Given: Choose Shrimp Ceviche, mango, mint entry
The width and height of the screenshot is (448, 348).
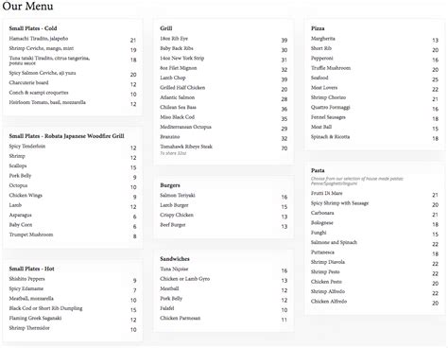Looking at the screenshot, I should pyautogui.click(x=42, y=48).
